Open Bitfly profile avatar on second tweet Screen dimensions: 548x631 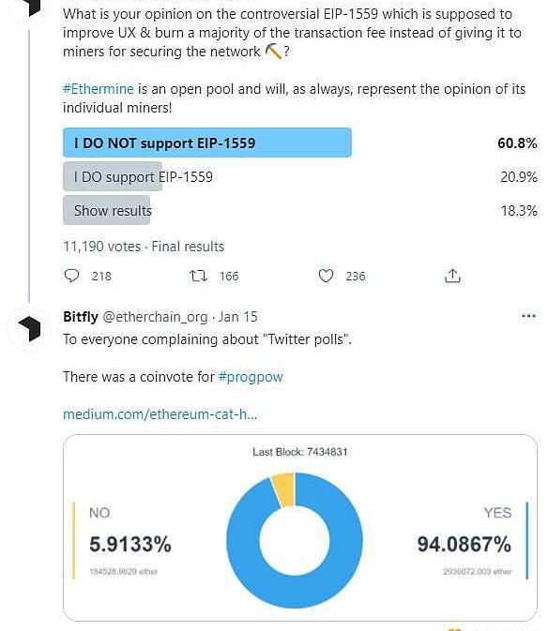pyautogui.click(x=29, y=328)
